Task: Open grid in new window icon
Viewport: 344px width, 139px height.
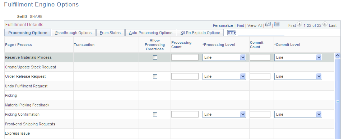Action: pos(268,24)
